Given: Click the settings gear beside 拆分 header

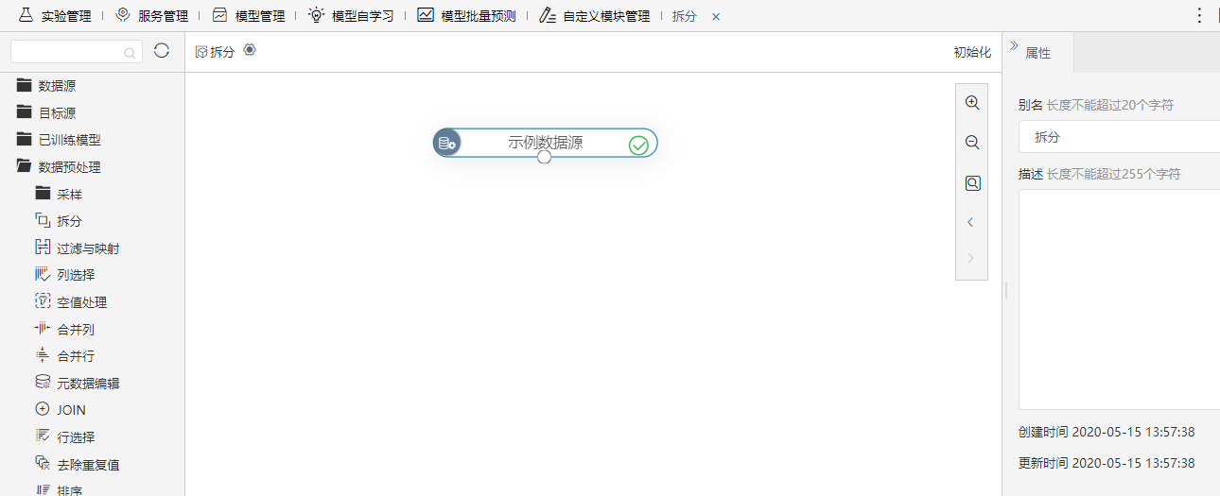Looking at the screenshot, I should [250, 50].
